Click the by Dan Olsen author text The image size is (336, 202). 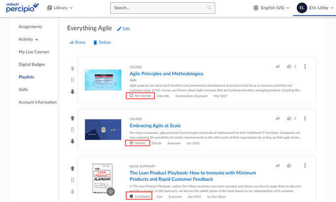point(216,197)
